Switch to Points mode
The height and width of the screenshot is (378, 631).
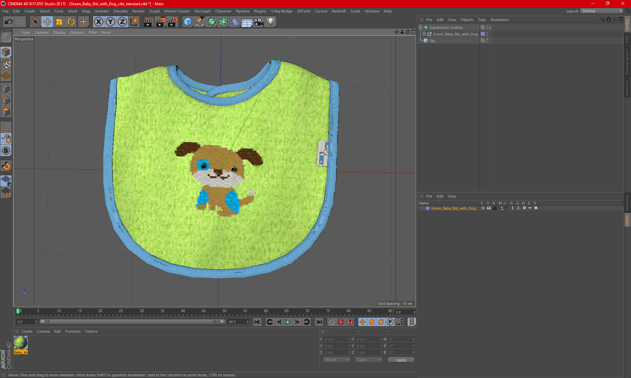click(x=6, y=88)
